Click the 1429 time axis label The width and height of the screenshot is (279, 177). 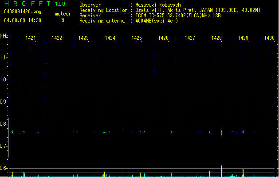point(243,38)
